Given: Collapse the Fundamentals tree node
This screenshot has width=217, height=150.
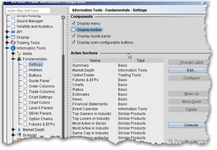Looking at the screenshot, I should [x=13, y=59].
